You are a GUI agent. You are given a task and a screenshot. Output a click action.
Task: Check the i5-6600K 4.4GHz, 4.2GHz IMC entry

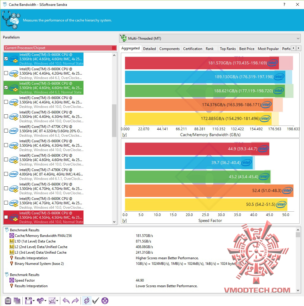6,73
